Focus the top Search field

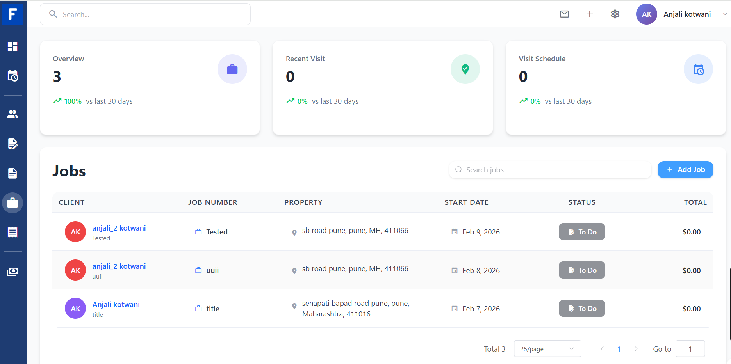pyautogui.click(x=145, y=14)
